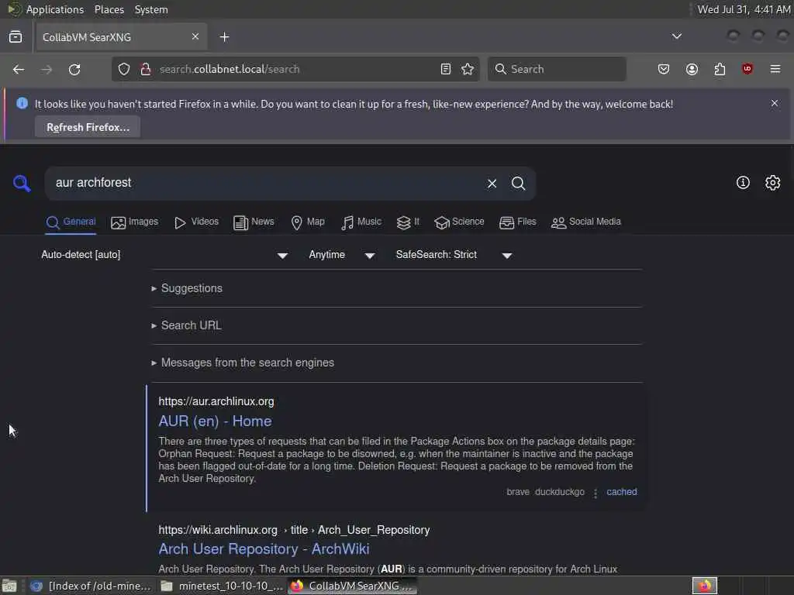Open the System menu
Viewport: 794px width, 595px height.
click(x=151, y=9)
